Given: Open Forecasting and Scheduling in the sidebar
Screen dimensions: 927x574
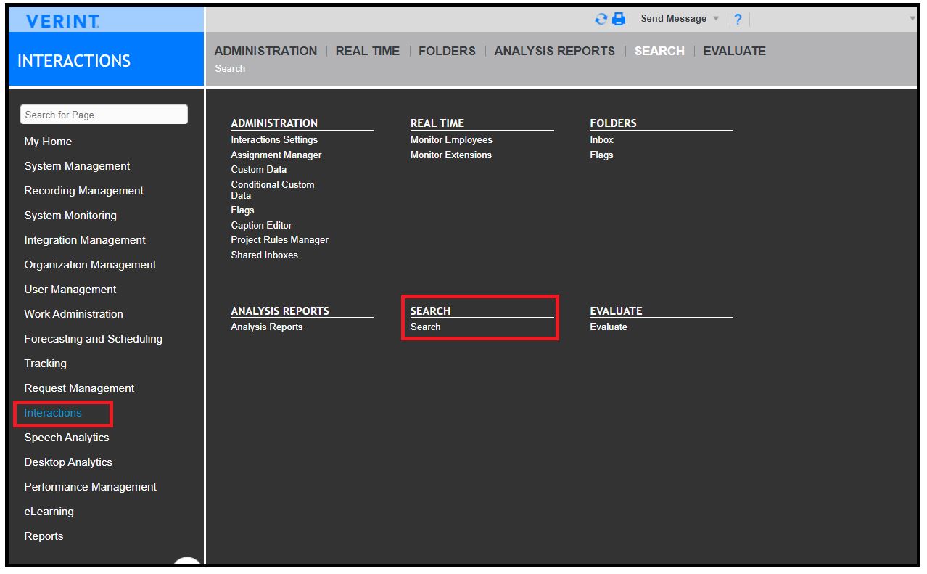Looking at the screenshot, I should coord(94,339).
